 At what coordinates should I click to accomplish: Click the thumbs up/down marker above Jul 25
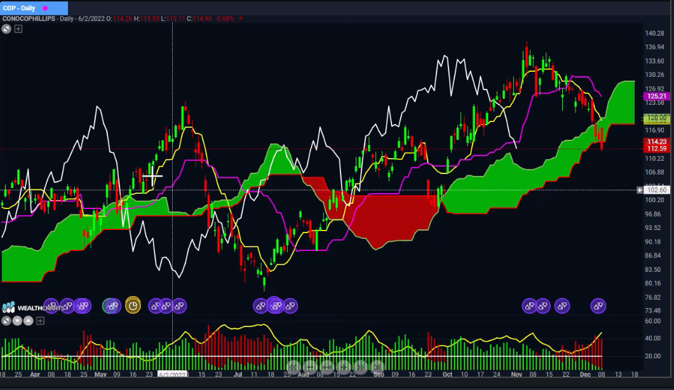pos(290,306)
